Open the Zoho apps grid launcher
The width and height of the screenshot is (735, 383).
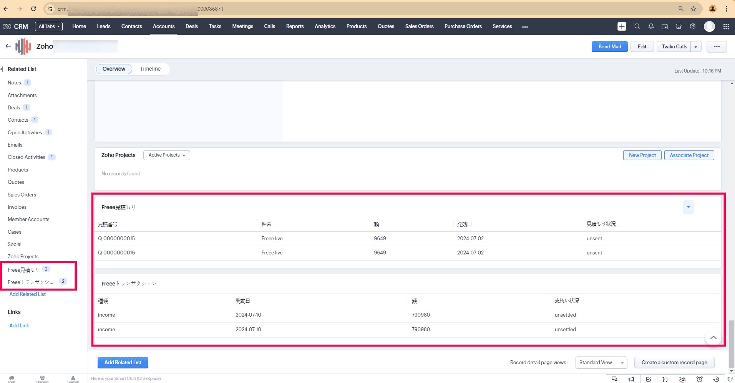pyautogui.click(x=726, y=26)
